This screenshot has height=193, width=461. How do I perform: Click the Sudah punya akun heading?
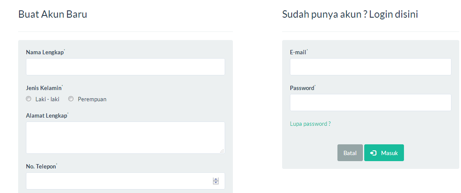[x=350, y=14]
